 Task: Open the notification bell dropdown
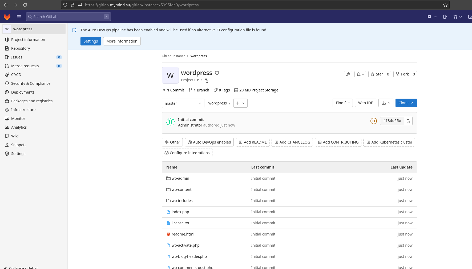point(360,74)
